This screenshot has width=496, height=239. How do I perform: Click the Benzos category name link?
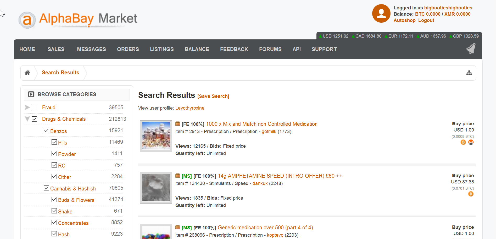tap(58, 131)
